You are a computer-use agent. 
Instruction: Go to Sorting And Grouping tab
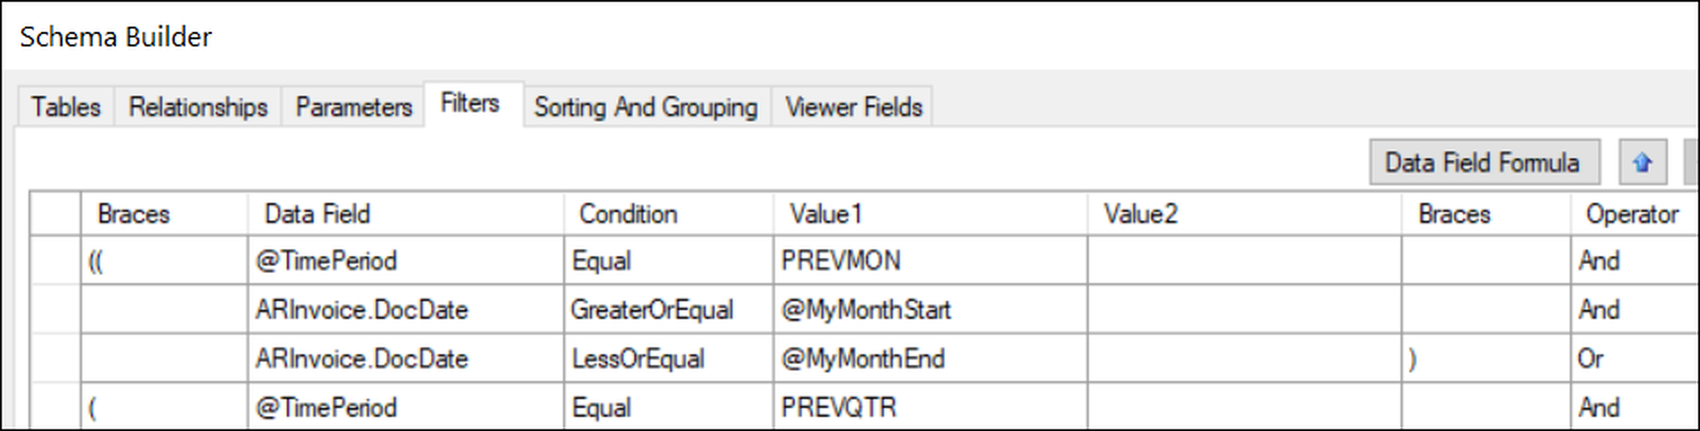point(646,107)
